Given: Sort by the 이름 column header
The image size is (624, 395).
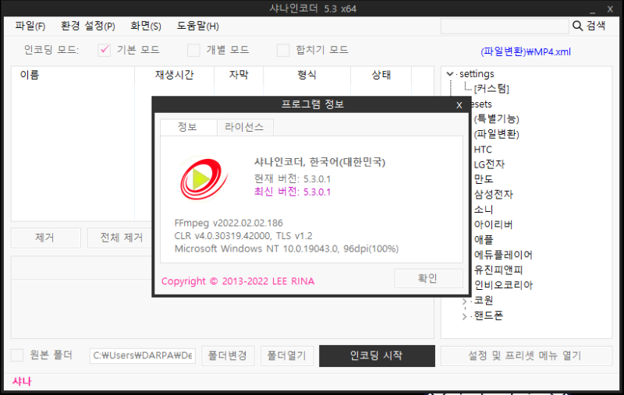Looking at the screenshot, I should pyautogui.click(x=73, y=75).
